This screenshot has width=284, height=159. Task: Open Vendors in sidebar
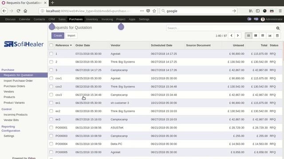point(9,91)
